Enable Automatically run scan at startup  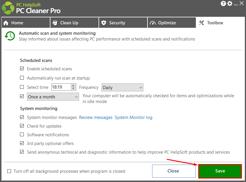22,78
